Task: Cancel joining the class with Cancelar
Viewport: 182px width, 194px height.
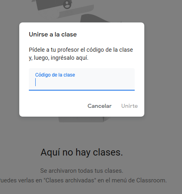Action: click(x=99, y=106)
